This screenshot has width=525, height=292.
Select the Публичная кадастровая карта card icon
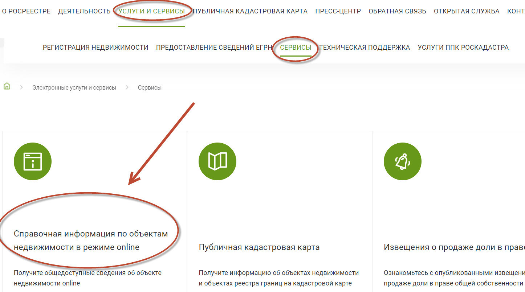[x=217, y=161]
